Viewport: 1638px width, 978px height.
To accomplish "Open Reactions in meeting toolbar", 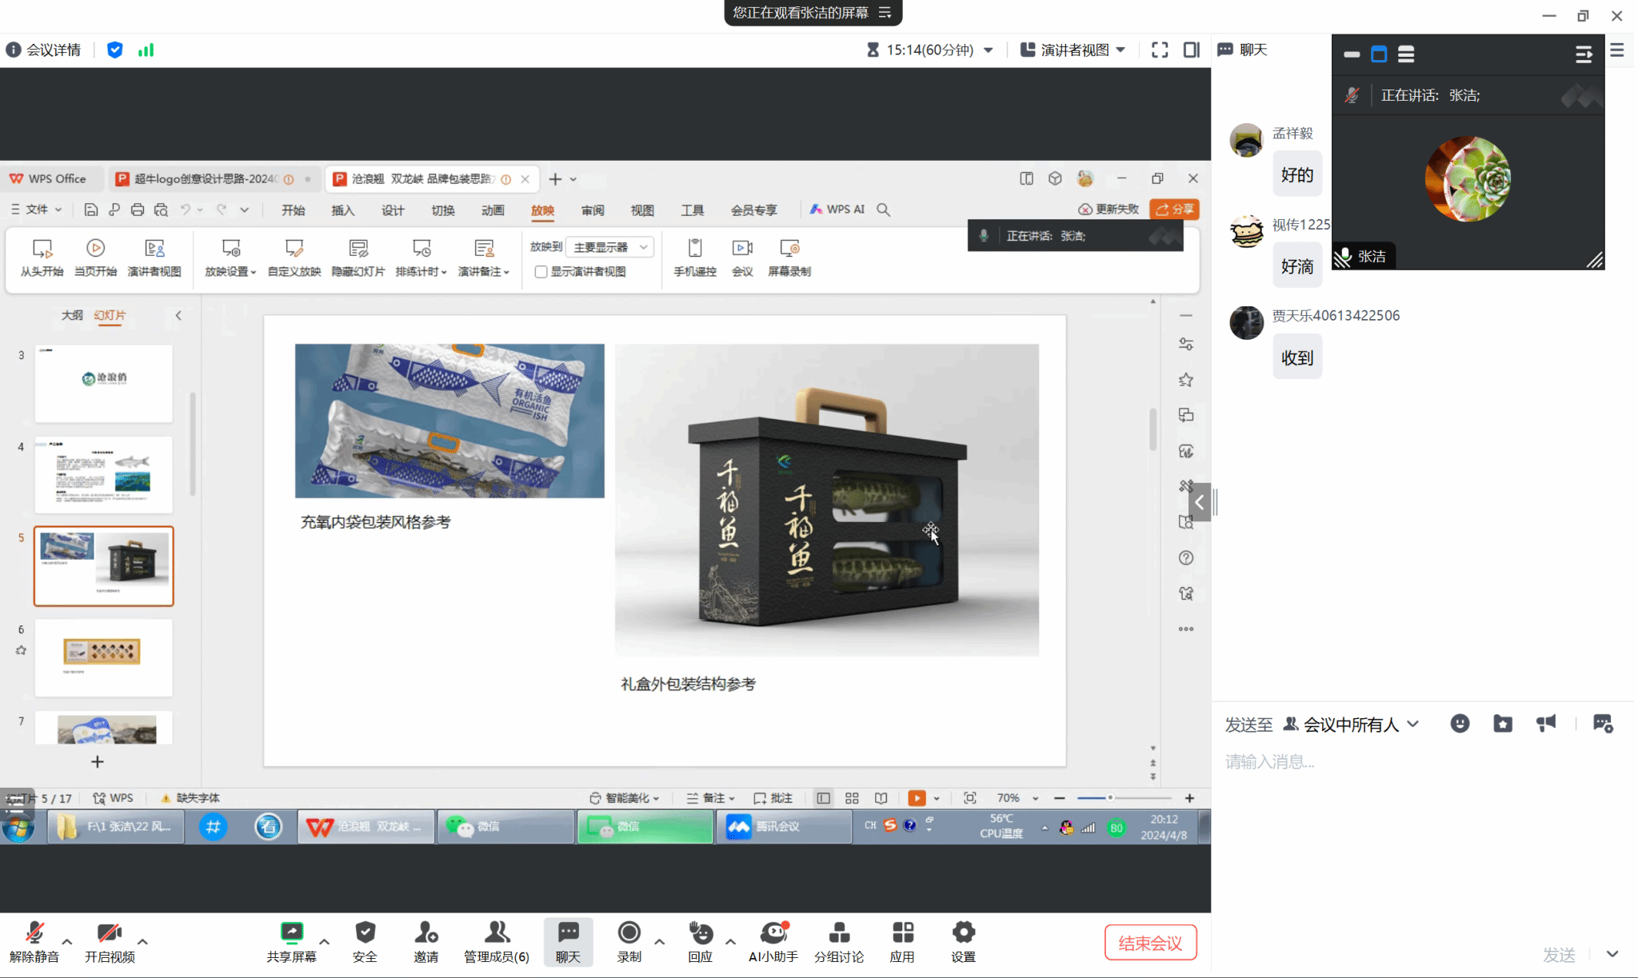I will point(700,941).
